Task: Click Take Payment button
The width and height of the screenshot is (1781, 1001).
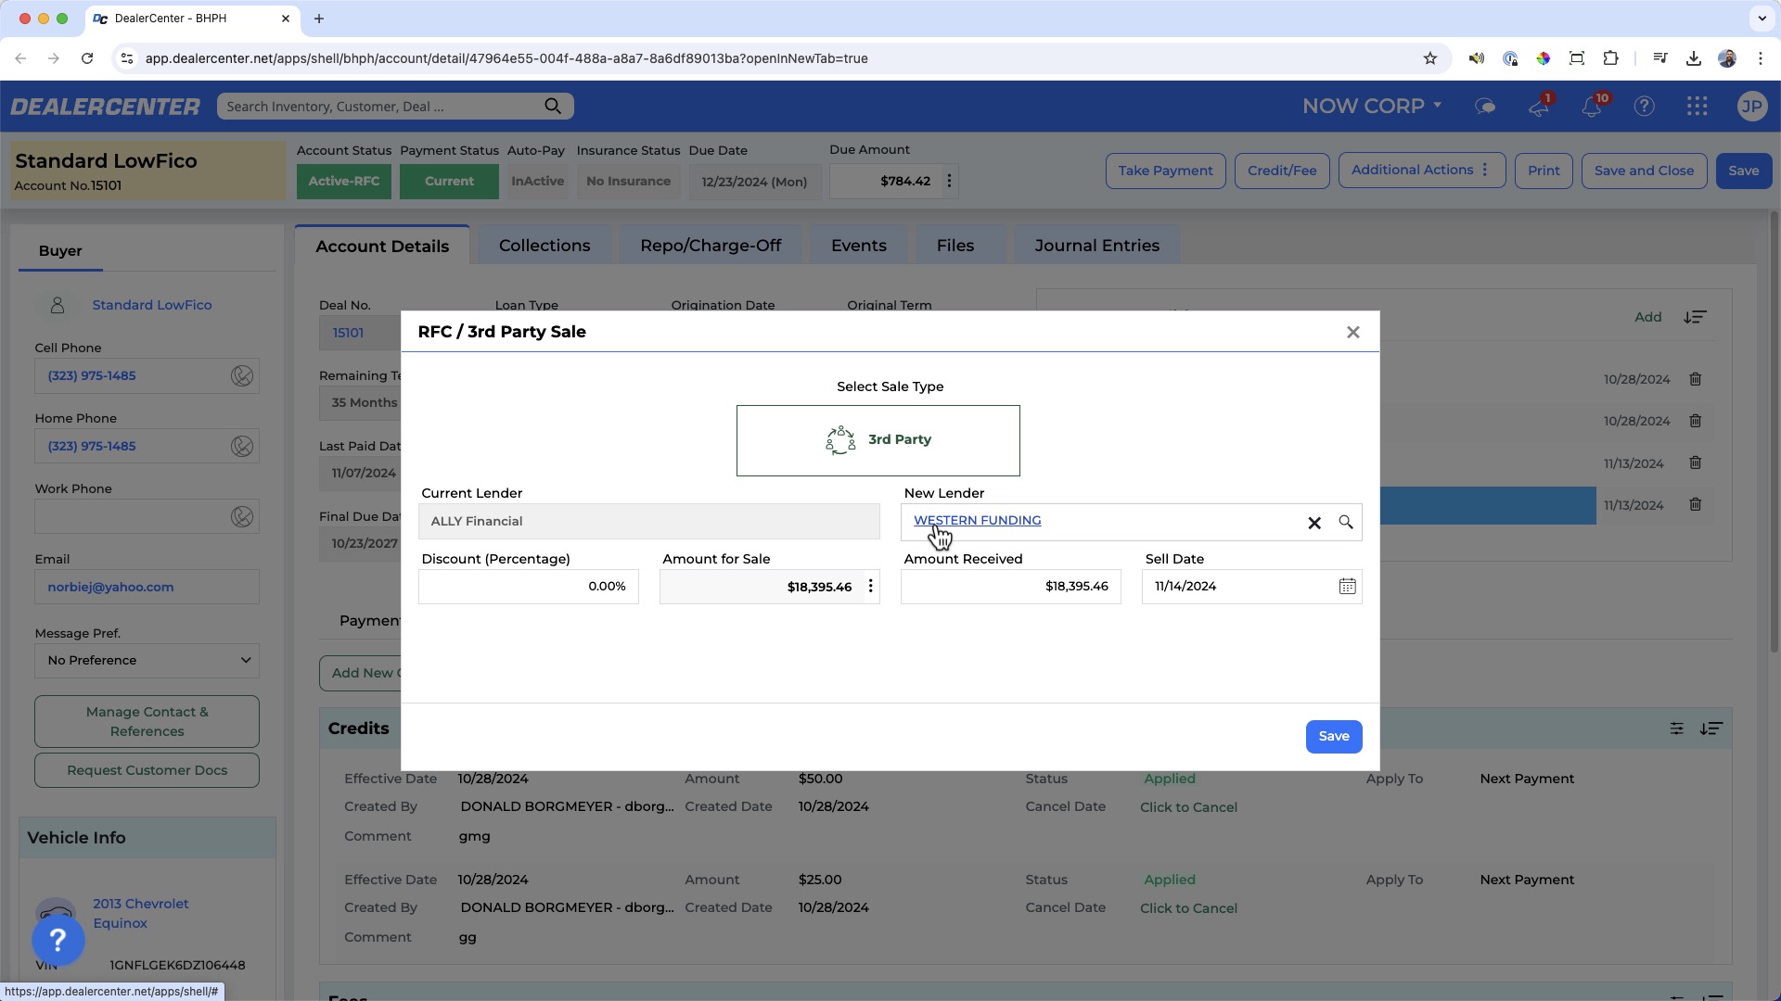Action: (1165, 171)
